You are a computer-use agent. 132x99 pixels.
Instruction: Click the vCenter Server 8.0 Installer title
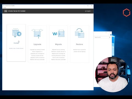[17, 11]
